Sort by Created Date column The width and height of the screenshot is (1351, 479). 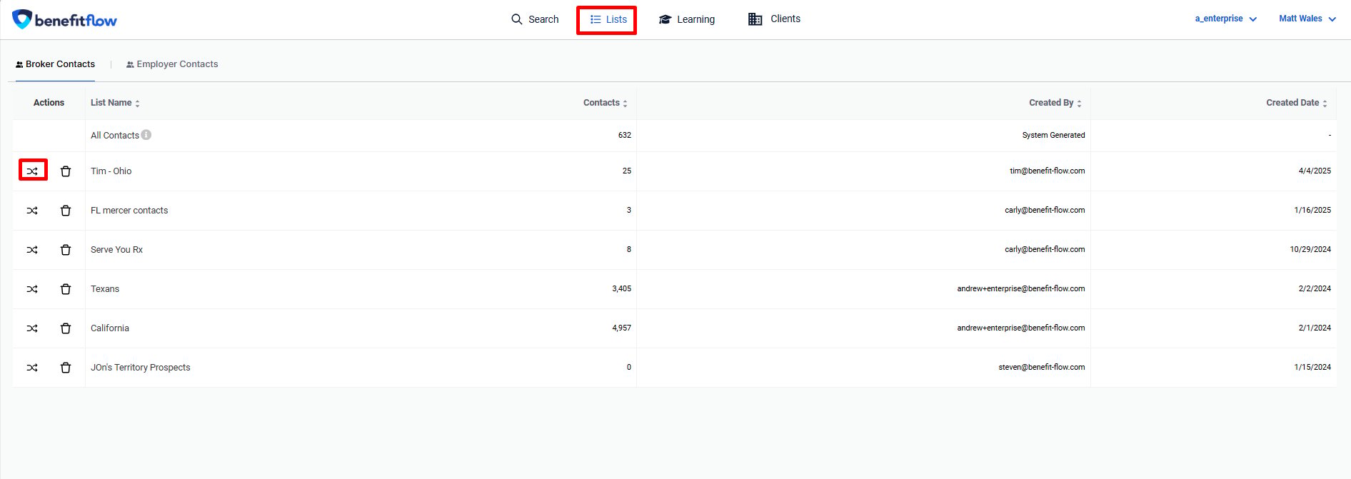pyautogui.click(x=1297, y=103)
